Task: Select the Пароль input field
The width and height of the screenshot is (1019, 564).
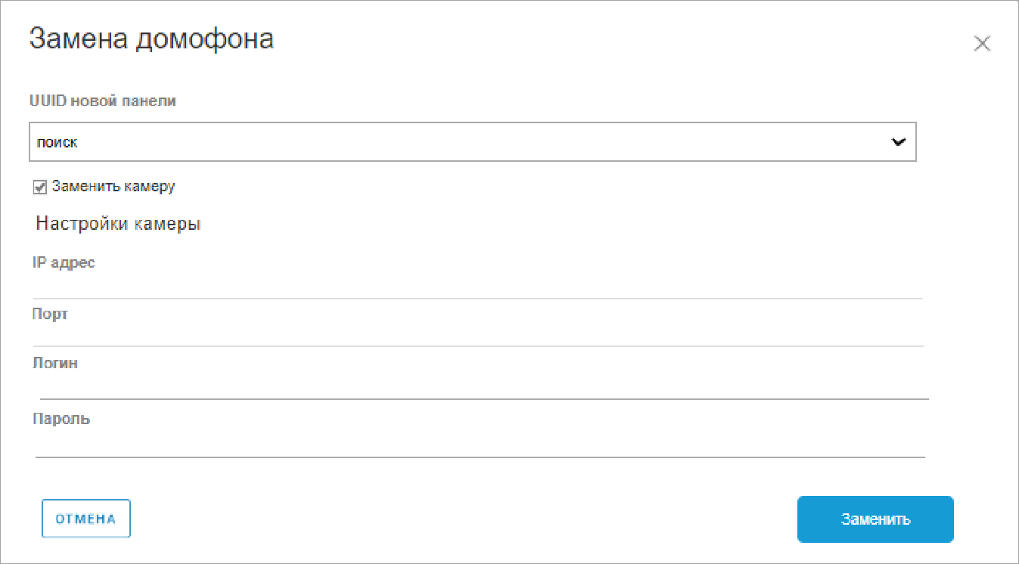Action: (477, 444)
